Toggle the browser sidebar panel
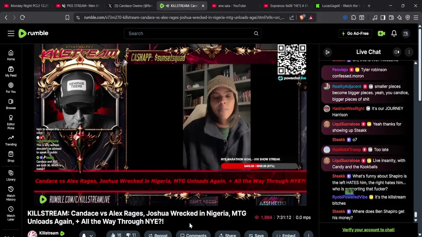This screenshot has width=422, height=237. point(383,17)
